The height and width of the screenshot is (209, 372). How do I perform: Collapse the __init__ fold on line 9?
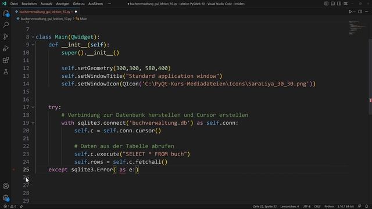pyautogui.click(x=33, y=45)
